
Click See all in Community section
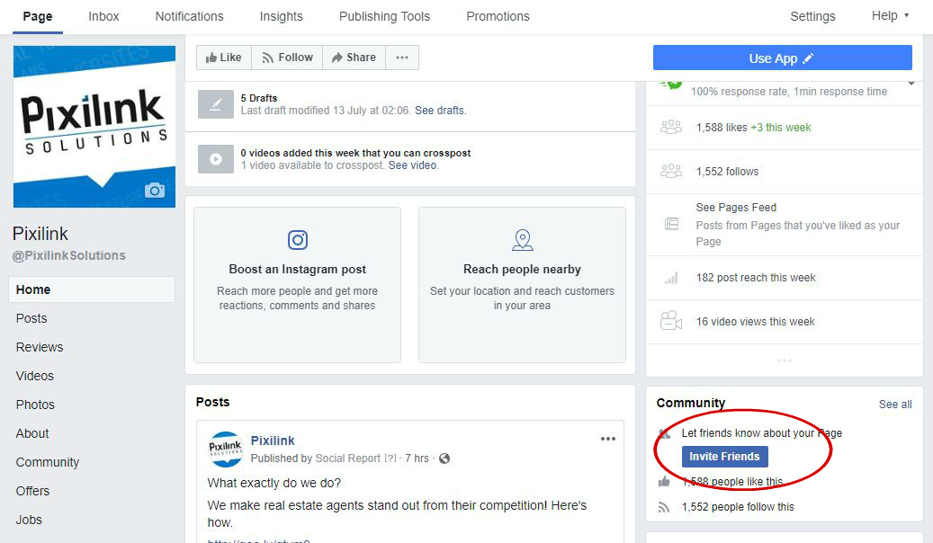click(x=895, y=405)
